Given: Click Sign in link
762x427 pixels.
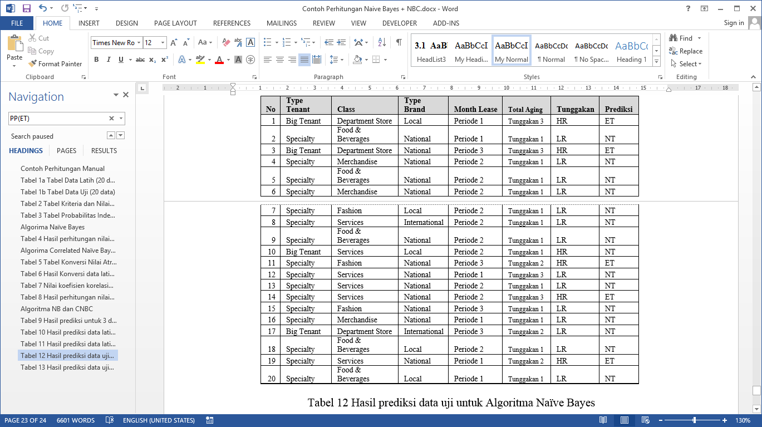Looking at the screenshot, I should click(734, 23).
